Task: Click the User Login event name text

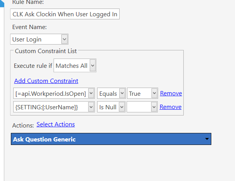Action: coord(27,40)
